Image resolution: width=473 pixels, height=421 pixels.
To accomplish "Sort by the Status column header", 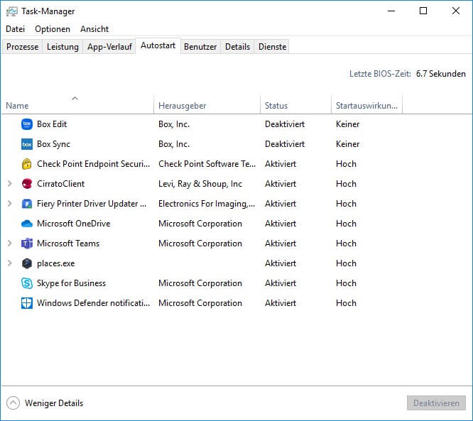I will 295,104.
